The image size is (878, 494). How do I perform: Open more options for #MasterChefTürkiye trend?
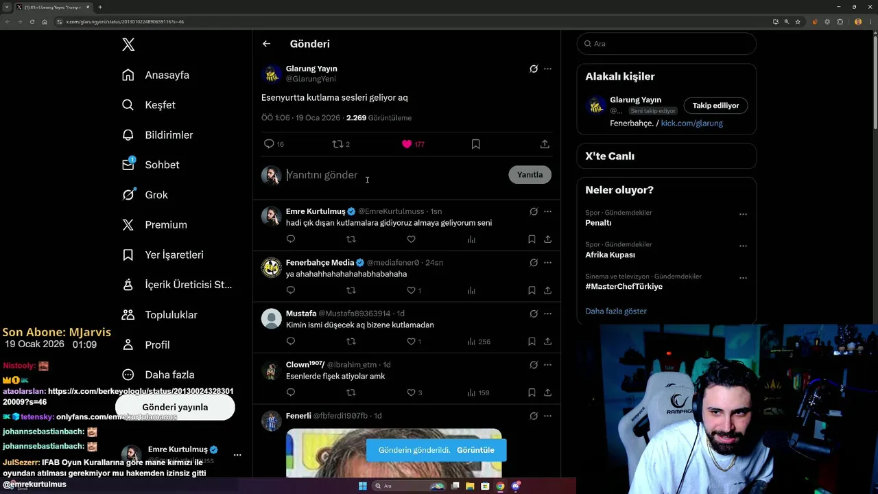(x=743, y=278)
